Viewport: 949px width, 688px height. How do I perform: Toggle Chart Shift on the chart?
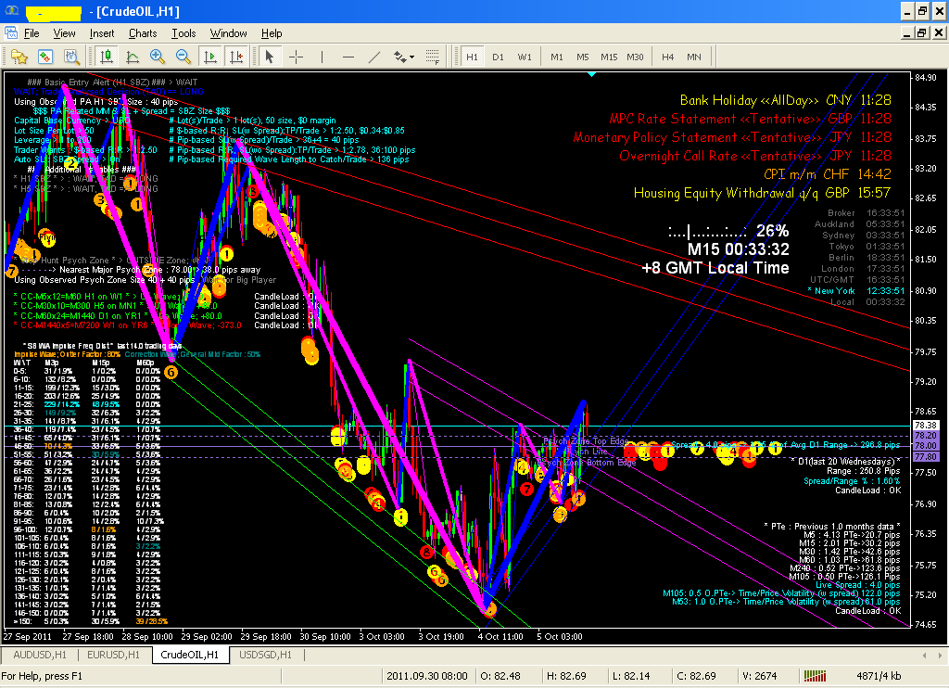pyautogui.click(x=237, y=57)
